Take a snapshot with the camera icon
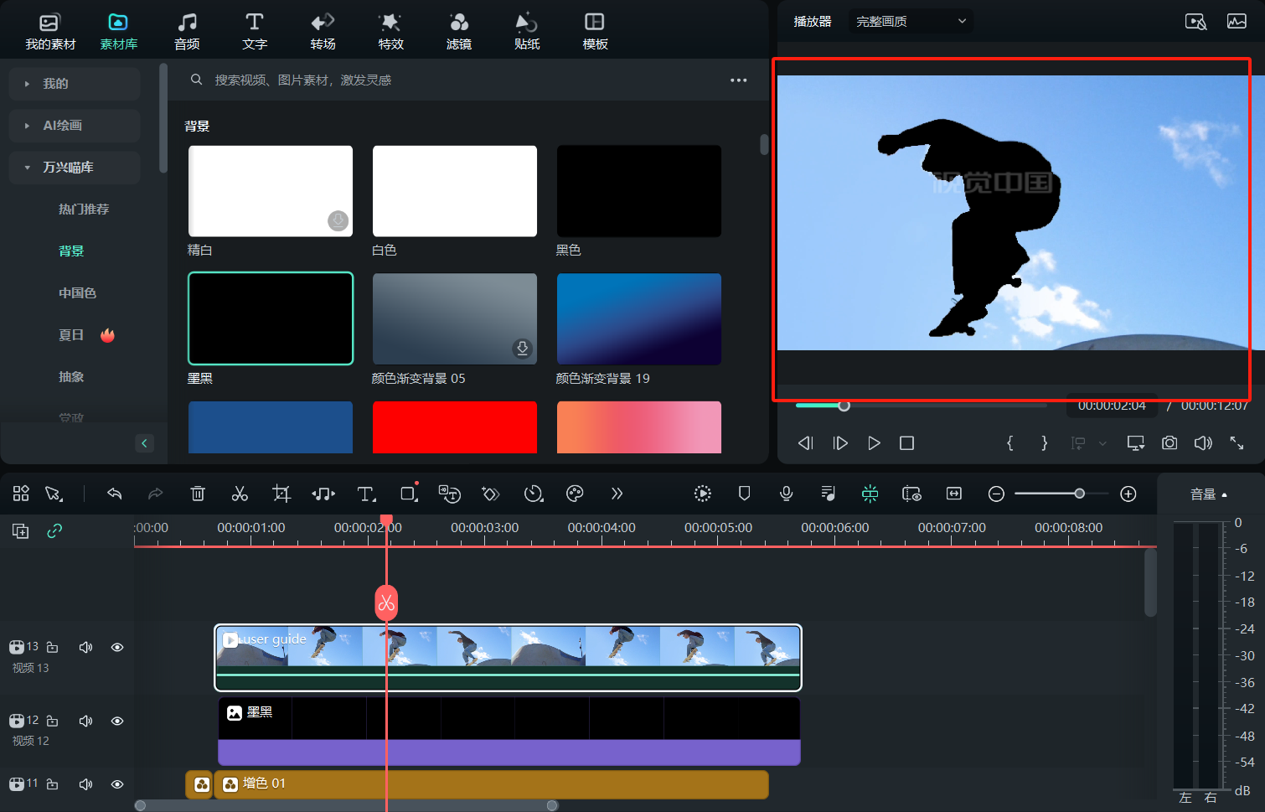This screenshot has width=1265, height=812. pyautogui.click(x=1169, y=442)
